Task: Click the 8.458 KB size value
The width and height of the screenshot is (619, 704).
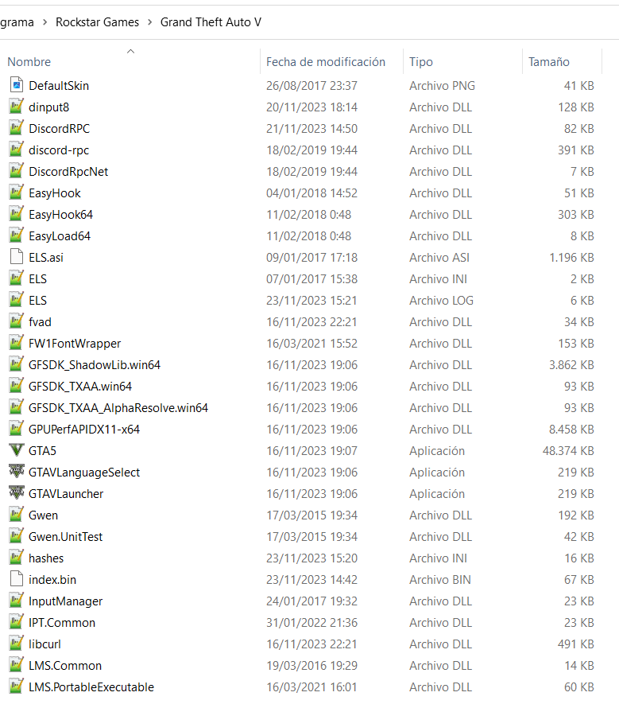Action: [x=571, y=430]
